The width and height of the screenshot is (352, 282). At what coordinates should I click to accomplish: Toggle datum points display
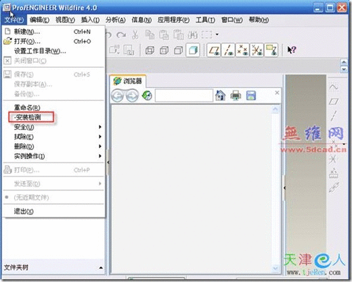[242, 50]
